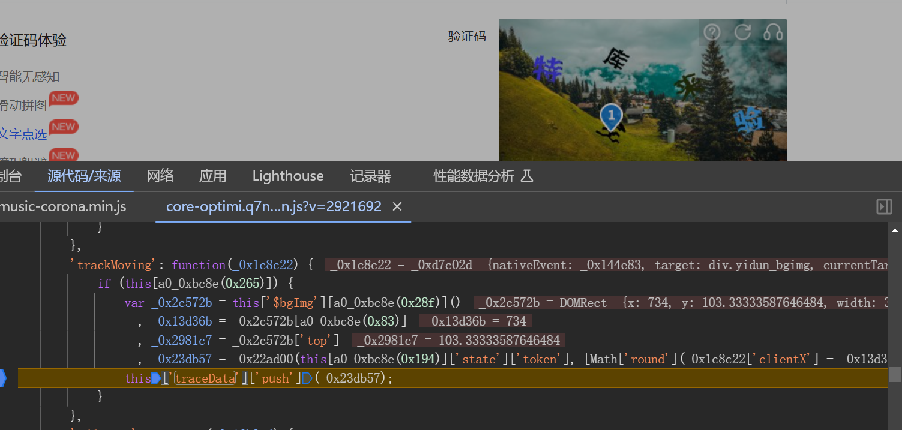This screenshot has width=902, height=430.
Task: Open the 网络 (Network) panel tab
Action: tap(160, 176)
